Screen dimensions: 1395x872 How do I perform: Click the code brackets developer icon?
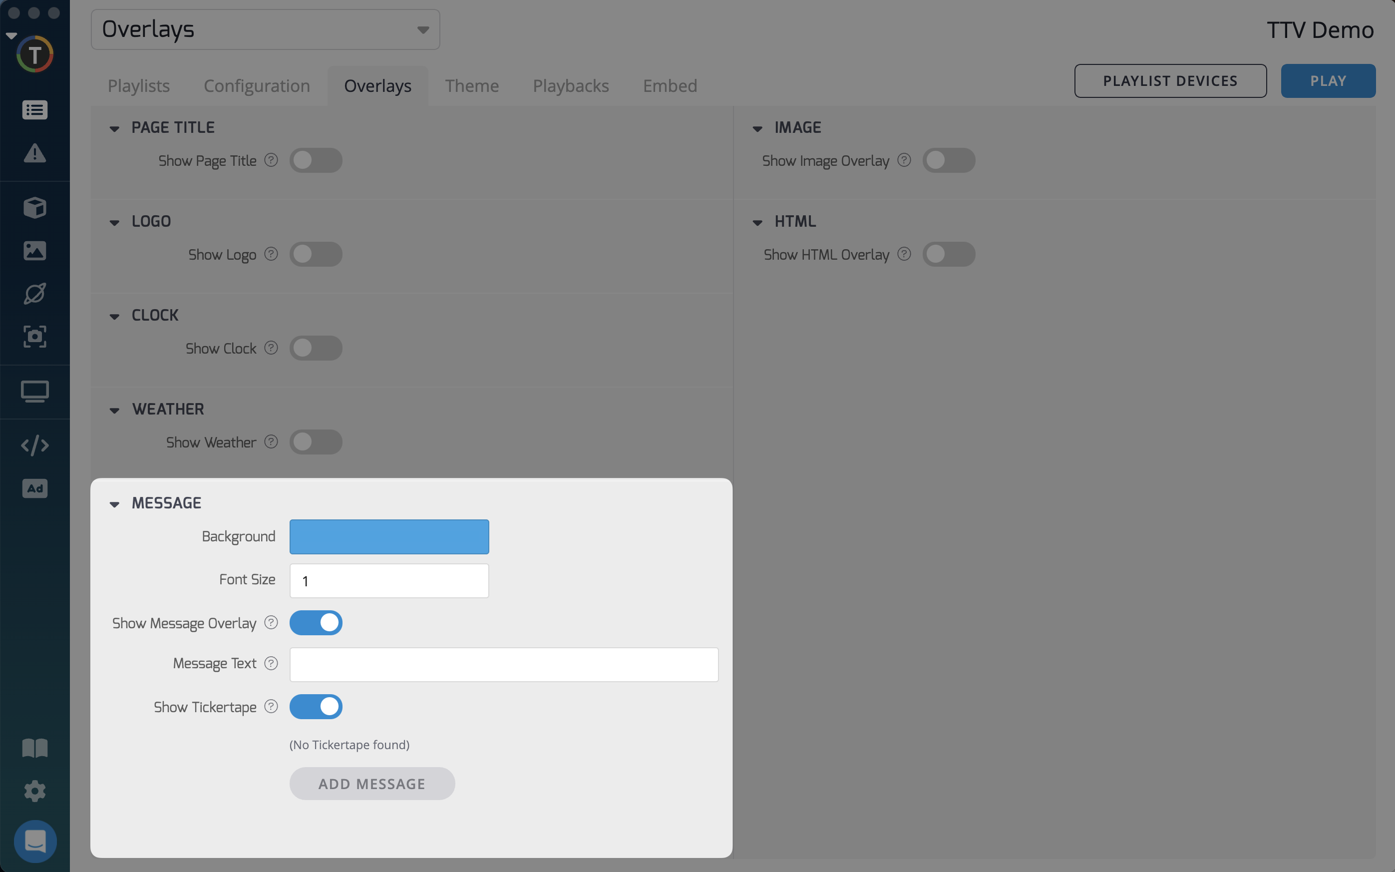(x=34, y=445)
